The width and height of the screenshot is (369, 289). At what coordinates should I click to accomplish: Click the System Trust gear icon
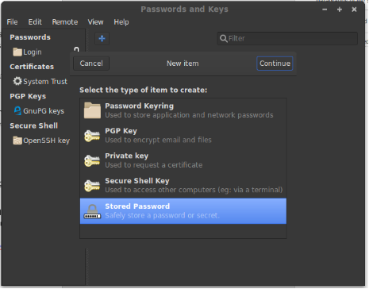click(17, 81)
